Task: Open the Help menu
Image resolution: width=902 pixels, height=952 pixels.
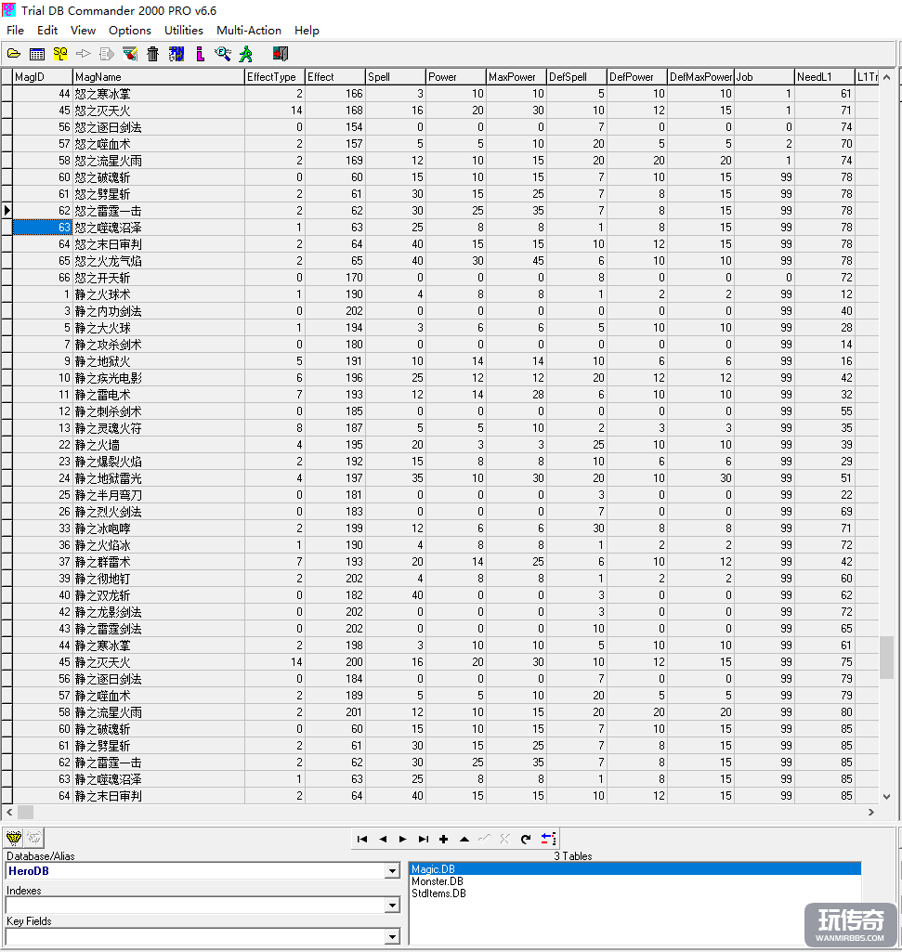Action: tap(307, 31)
